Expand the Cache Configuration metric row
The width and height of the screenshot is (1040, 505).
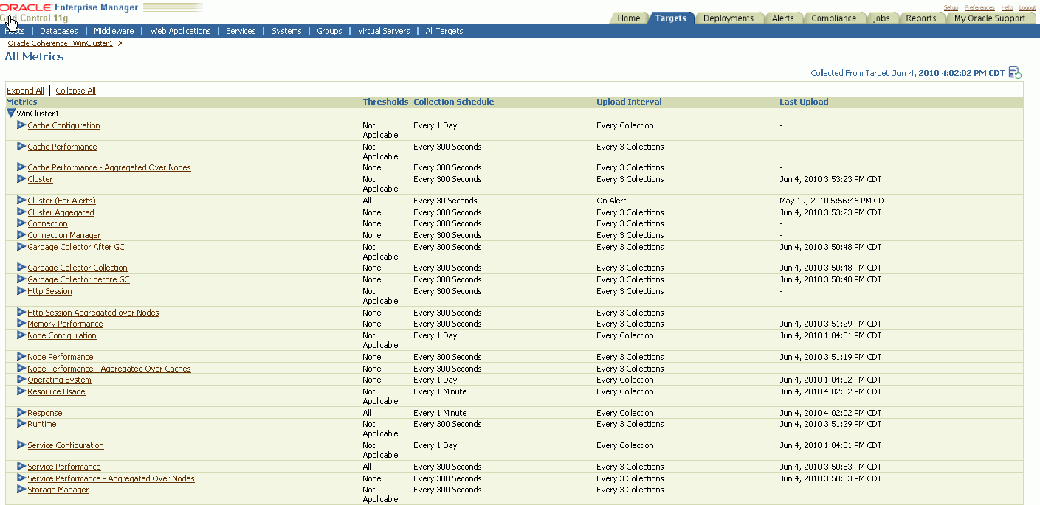[x=21, y=125]
